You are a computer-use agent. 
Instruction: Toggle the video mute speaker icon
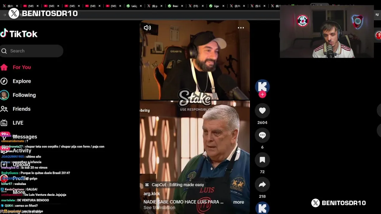147,28
